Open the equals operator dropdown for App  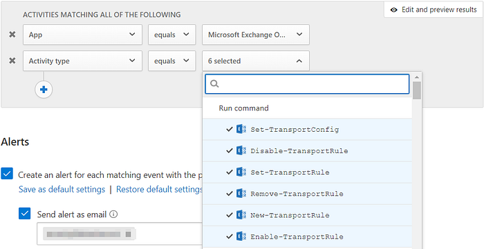171,34
